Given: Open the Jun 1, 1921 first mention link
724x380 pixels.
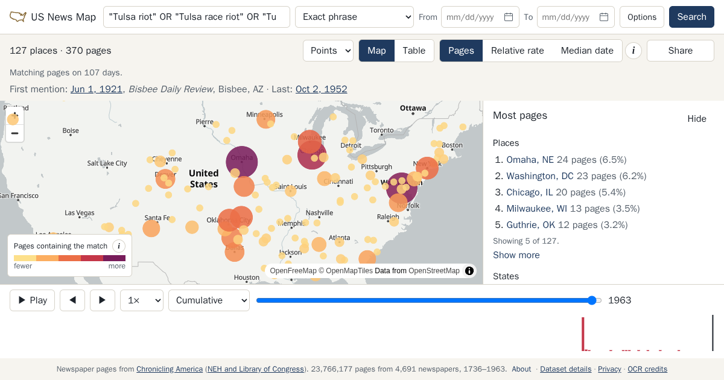Looking at the screenshot, I should pyautogui.click(x=97, y=89).
